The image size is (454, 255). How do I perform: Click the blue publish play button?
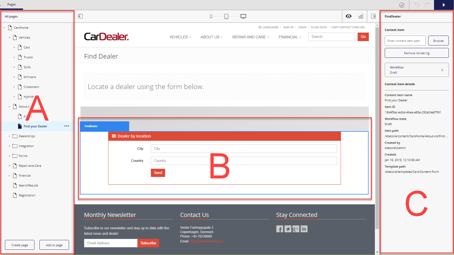(x=444, y=5)
